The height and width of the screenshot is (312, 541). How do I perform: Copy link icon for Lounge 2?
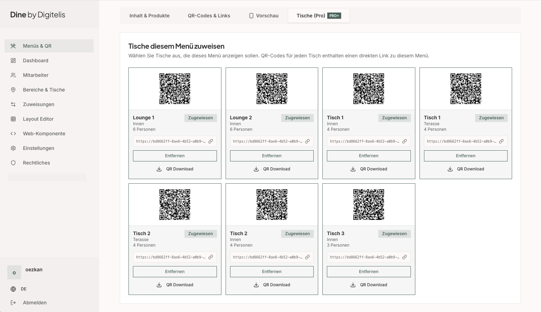[307, 141]
